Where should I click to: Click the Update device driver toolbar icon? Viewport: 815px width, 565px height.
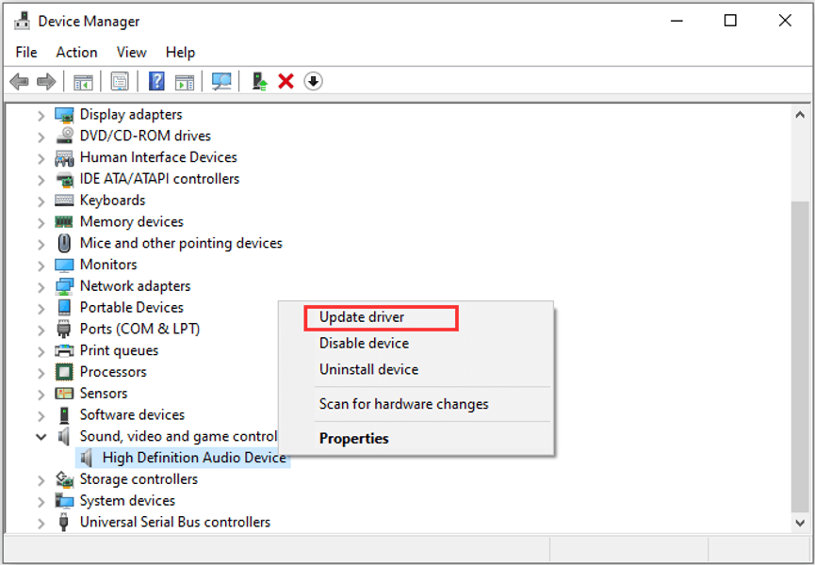point(259,82)
